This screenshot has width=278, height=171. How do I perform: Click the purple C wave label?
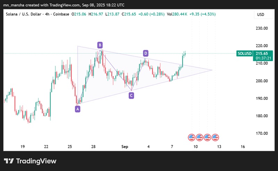pos(131,95)
